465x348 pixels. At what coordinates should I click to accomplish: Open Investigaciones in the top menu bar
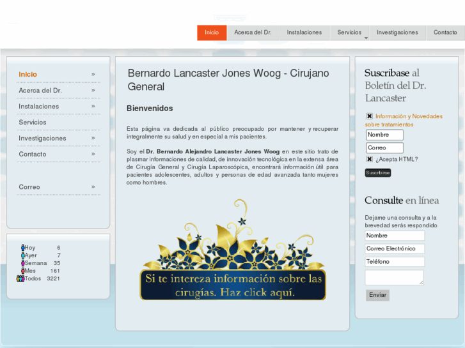coord(397,33)
